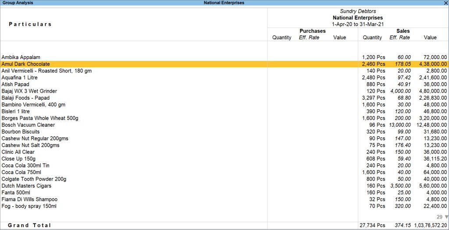Click quantity 608 Pcs for Close Up
449x230 pixels.
pyautogui.click(x=376, y=159)
